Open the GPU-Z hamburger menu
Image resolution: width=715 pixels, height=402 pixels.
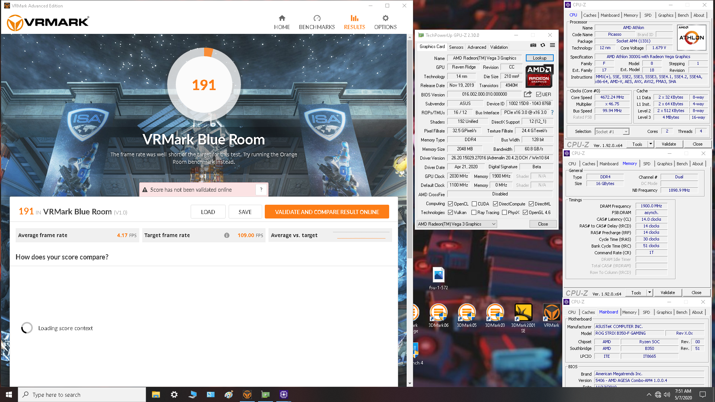pos(553,45)
